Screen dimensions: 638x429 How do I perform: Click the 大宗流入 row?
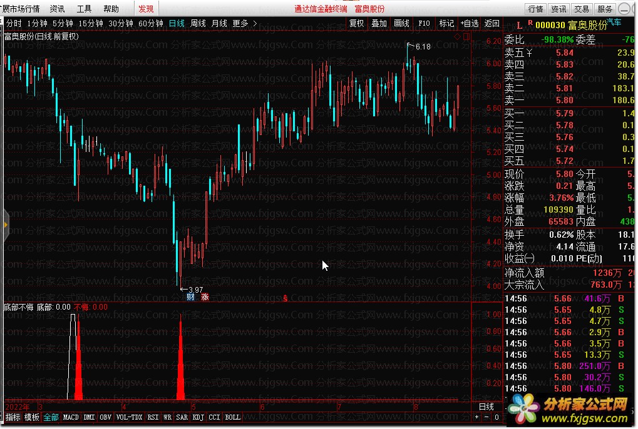point(569,285)
